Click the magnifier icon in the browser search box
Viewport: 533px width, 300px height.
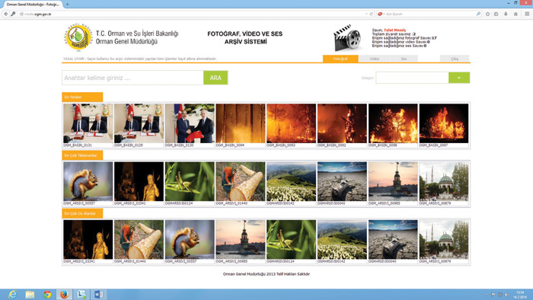(478, 14)
